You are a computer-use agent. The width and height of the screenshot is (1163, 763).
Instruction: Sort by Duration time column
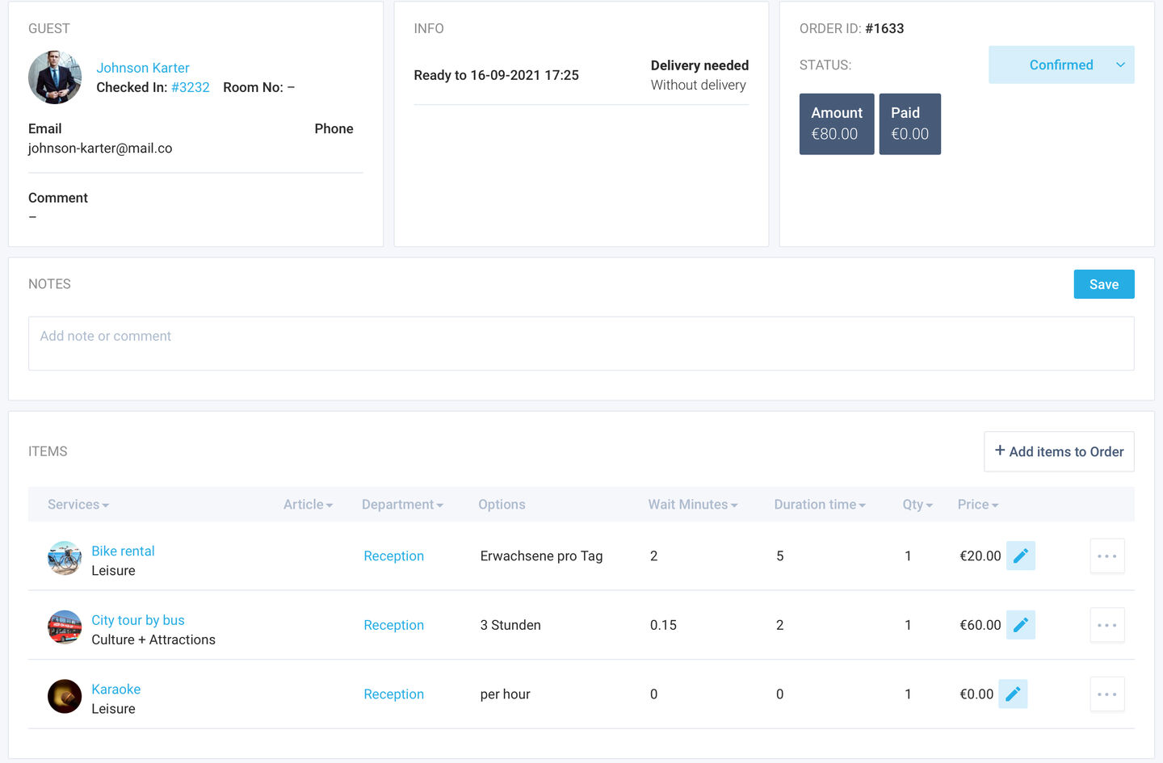coord(820,505)
